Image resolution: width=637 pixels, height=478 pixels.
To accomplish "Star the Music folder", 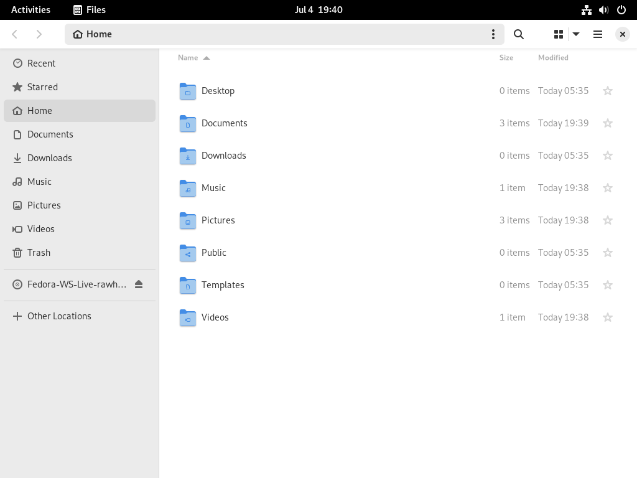I will [607, 188].
